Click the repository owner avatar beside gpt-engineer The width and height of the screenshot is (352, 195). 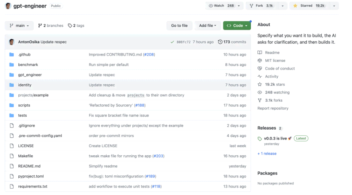8,6
